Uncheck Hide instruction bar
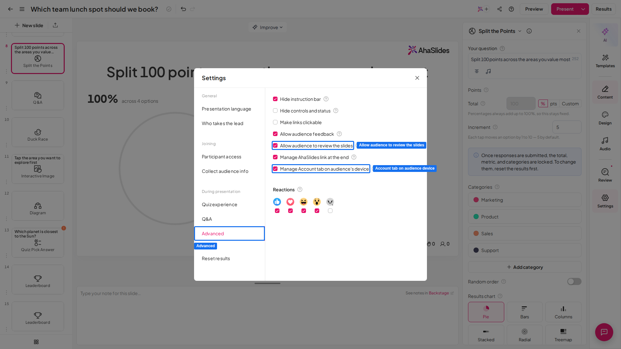Screen dimensions: 621x349 [275, 99]
